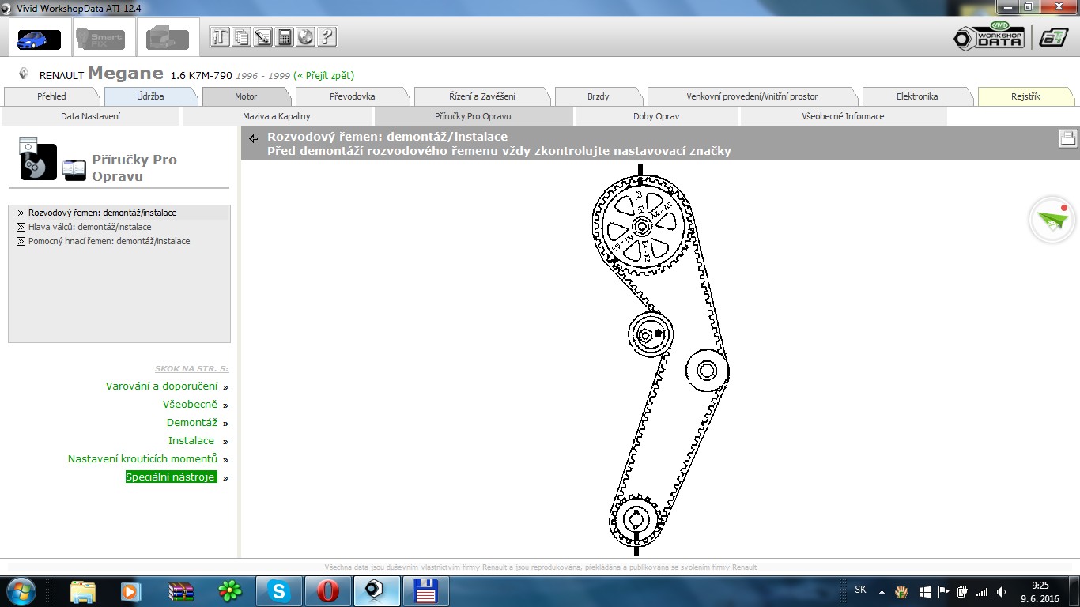The image size is (1080, 607).
Task: Select the blue passenger car icon
Action: 38,38
